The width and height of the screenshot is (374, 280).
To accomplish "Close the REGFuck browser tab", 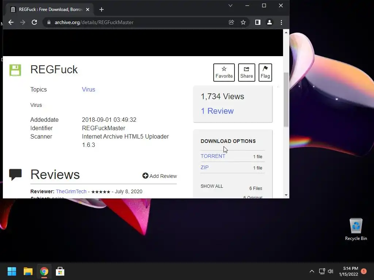I will [88, 9].
